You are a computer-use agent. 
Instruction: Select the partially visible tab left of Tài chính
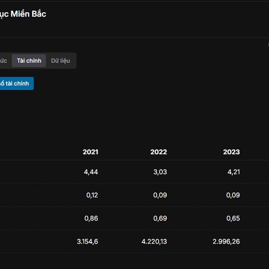(x=4, y=61)
